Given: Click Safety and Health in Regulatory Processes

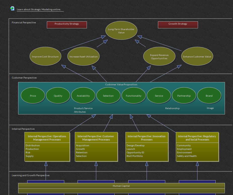Looking at the screenshot, I should tap(187, 156).
